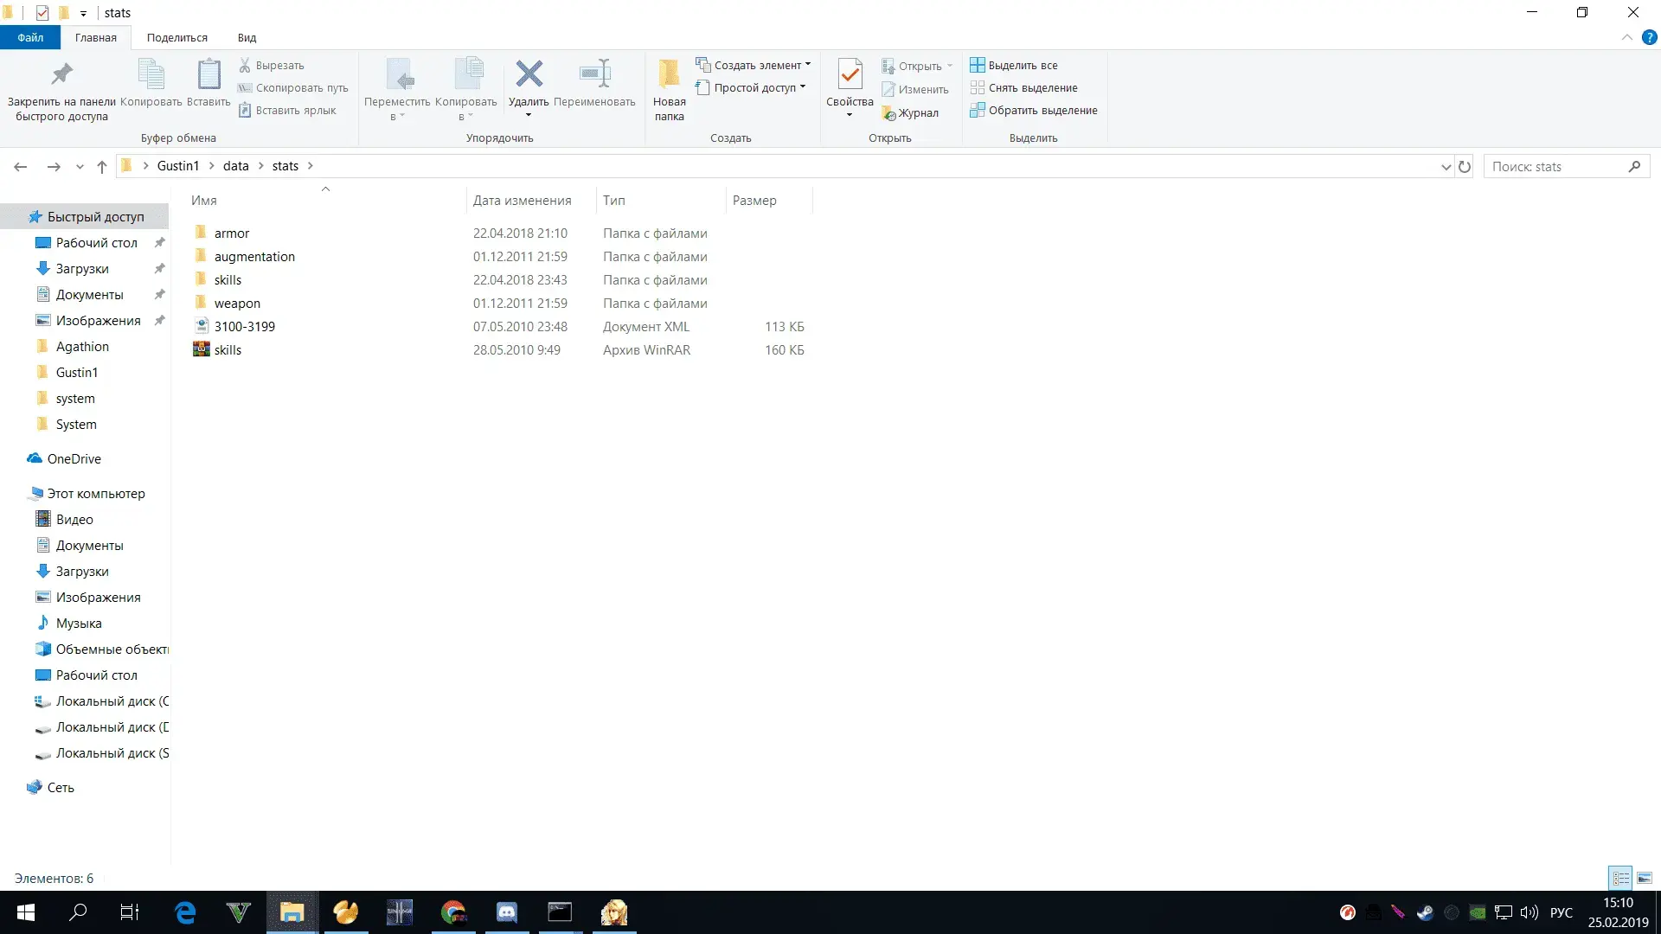Customize Quick Access Toolbar dropdown arrow
The width and height of the screenshot is (1661, 934).
pyautogui.click(x=83, y=13)
